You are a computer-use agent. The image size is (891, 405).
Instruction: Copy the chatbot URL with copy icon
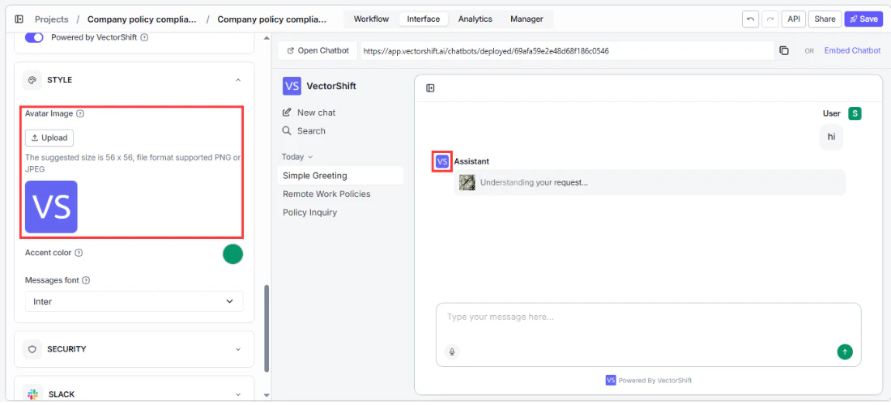(x=784, y=50)
